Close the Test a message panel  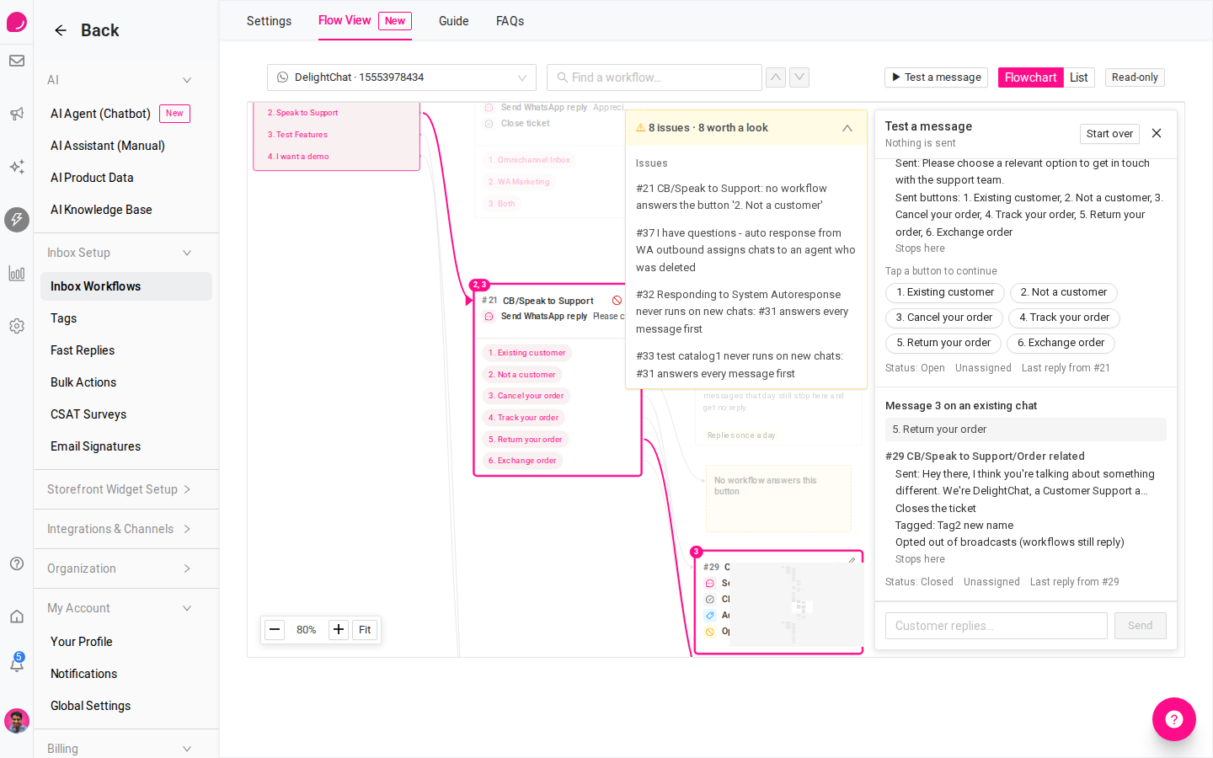pos(1157,133)
